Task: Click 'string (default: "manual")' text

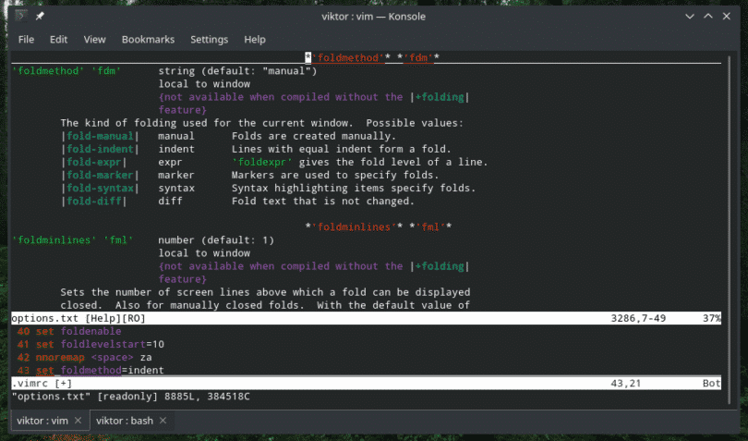Action: point(237,71)
